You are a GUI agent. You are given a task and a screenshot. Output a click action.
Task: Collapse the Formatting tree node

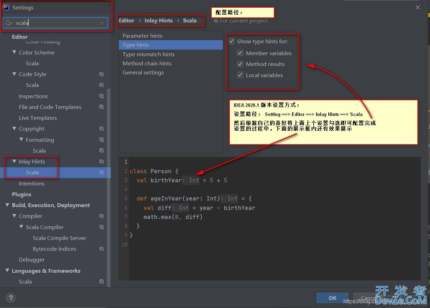click(x=21, y=140)
